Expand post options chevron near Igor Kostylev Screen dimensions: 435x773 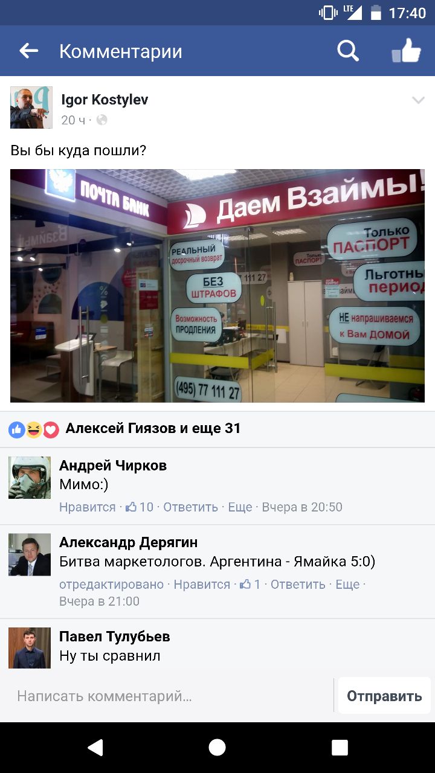[x=418, y=100]
